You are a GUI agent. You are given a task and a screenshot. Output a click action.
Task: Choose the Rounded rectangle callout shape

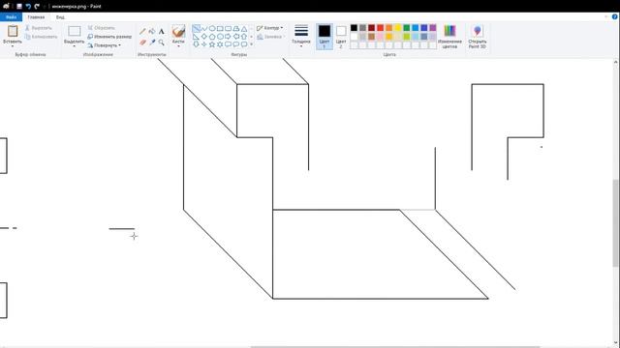pos(229,44)
